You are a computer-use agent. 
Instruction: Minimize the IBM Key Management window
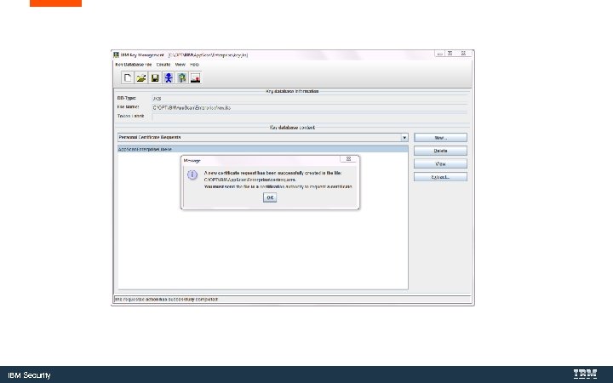click(x=440, y=54)
